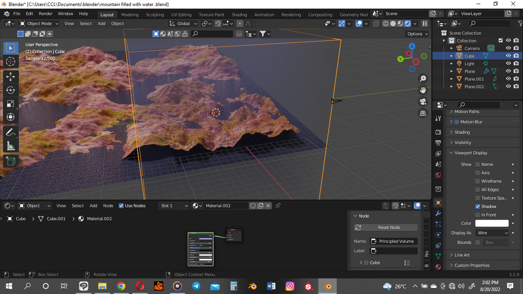Enable the Wireframe checkbox
Image resolution: width=523 pixels, height=294 pixels.
point(477,181)
